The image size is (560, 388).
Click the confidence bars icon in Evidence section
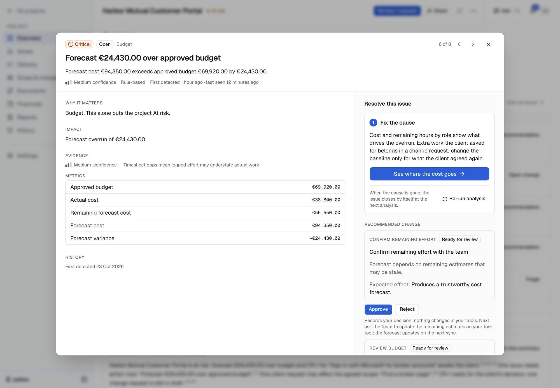point(68,165)
